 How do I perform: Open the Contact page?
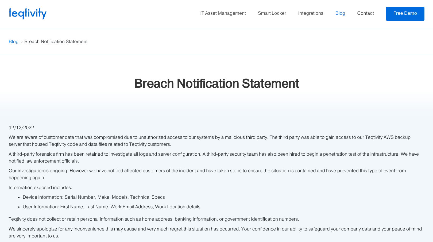pos(365,13)
